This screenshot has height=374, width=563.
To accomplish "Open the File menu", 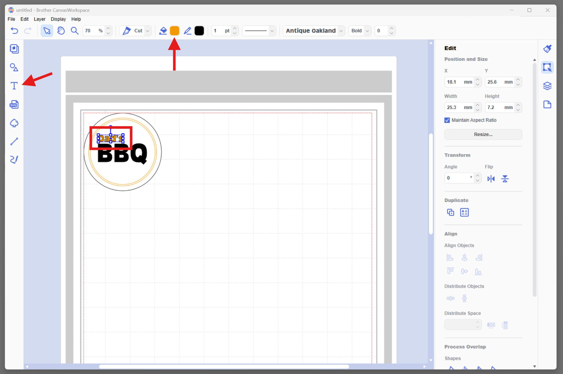I will pos(11,19).
